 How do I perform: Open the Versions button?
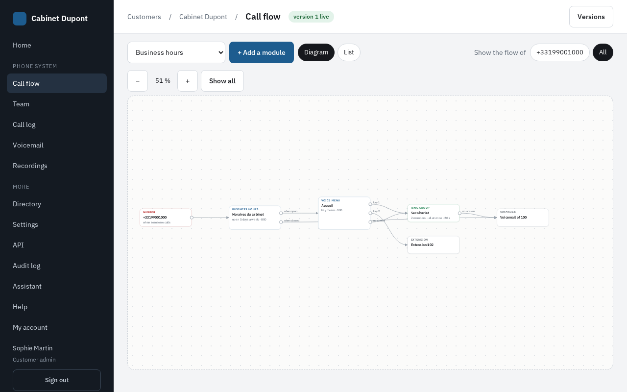tap(591, 17)
